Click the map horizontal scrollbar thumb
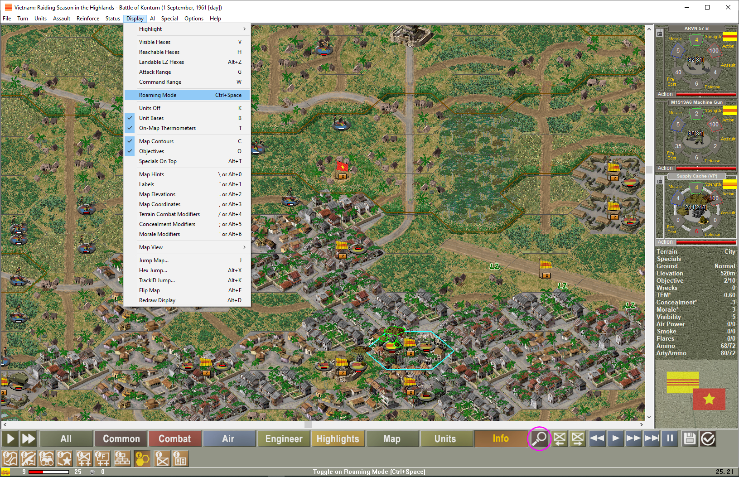Image resolution: width=739 pixels, height=477 pixels. coord(308,425)
